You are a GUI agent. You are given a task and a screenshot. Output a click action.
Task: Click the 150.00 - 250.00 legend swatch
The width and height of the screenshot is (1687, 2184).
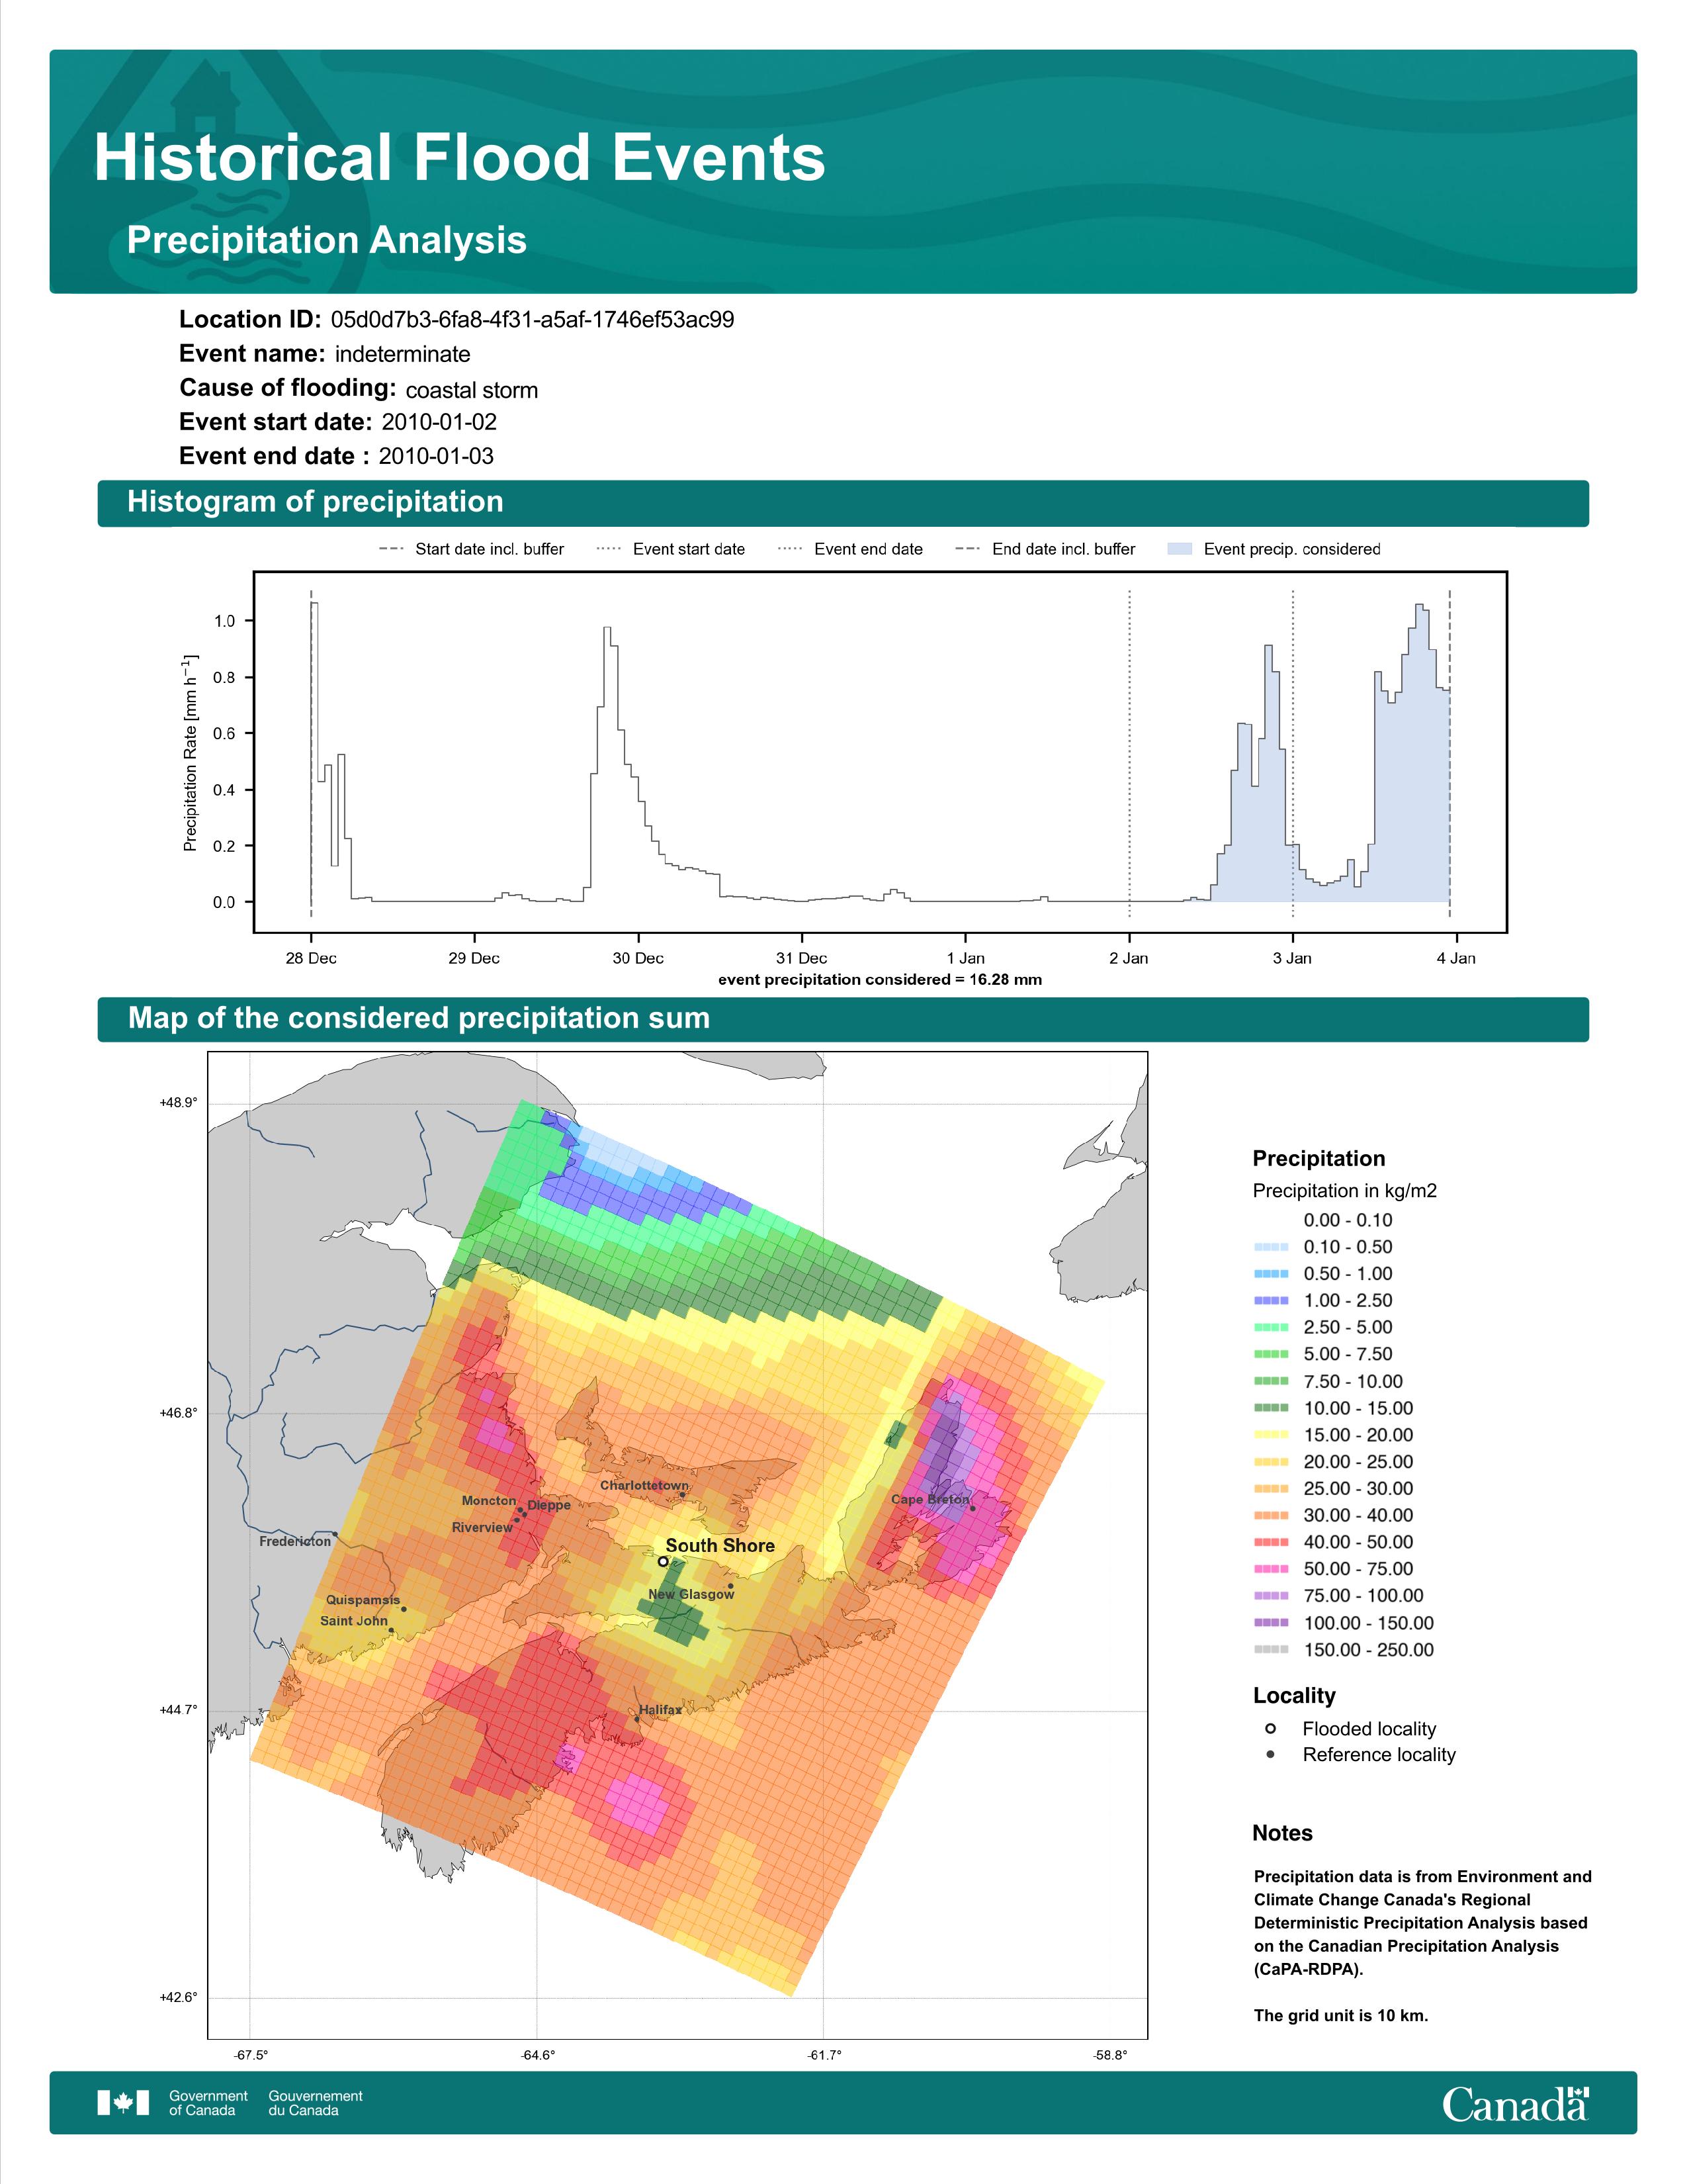pyautogui.click(x=1270, y=1650)
